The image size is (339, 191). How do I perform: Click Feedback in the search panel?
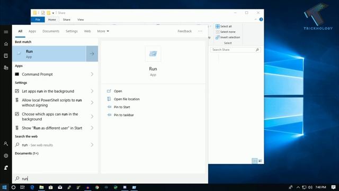tap(185, 31)
